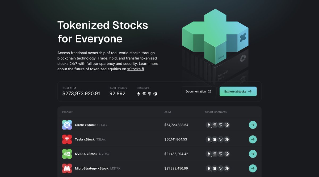Open NVIDIA xStock's striped-circle network contract
This screenshot has height=177, width=319.
coord(227,154)
